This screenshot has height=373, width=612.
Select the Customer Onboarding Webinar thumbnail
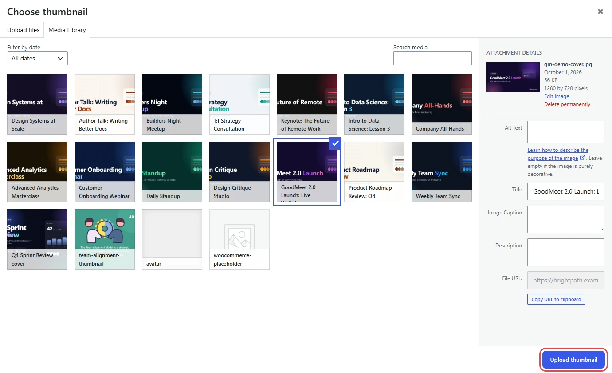pyautogui.click(x=105, y=172)
